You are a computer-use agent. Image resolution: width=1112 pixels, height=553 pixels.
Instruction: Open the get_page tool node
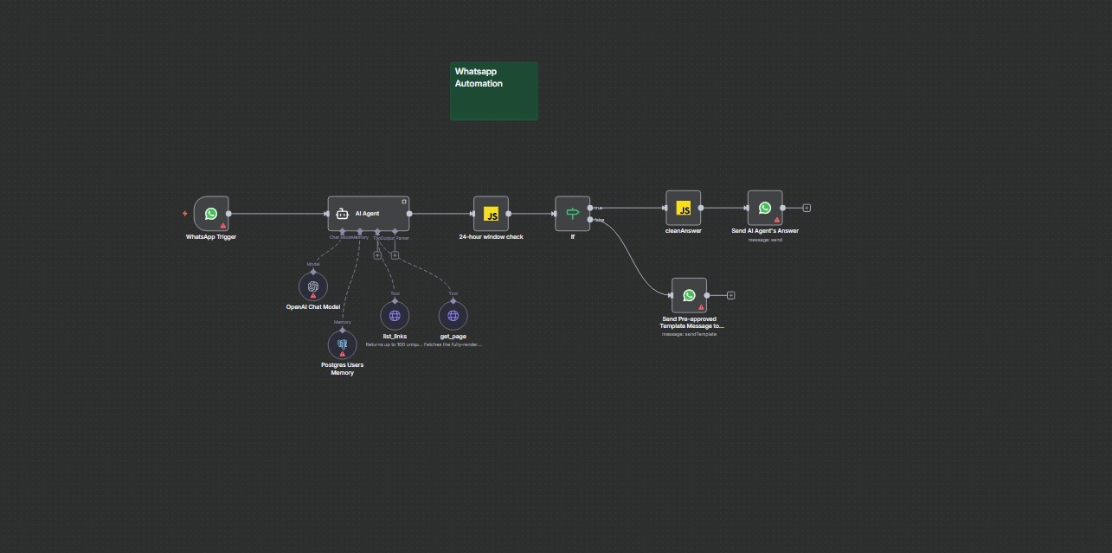click(453, 316)
